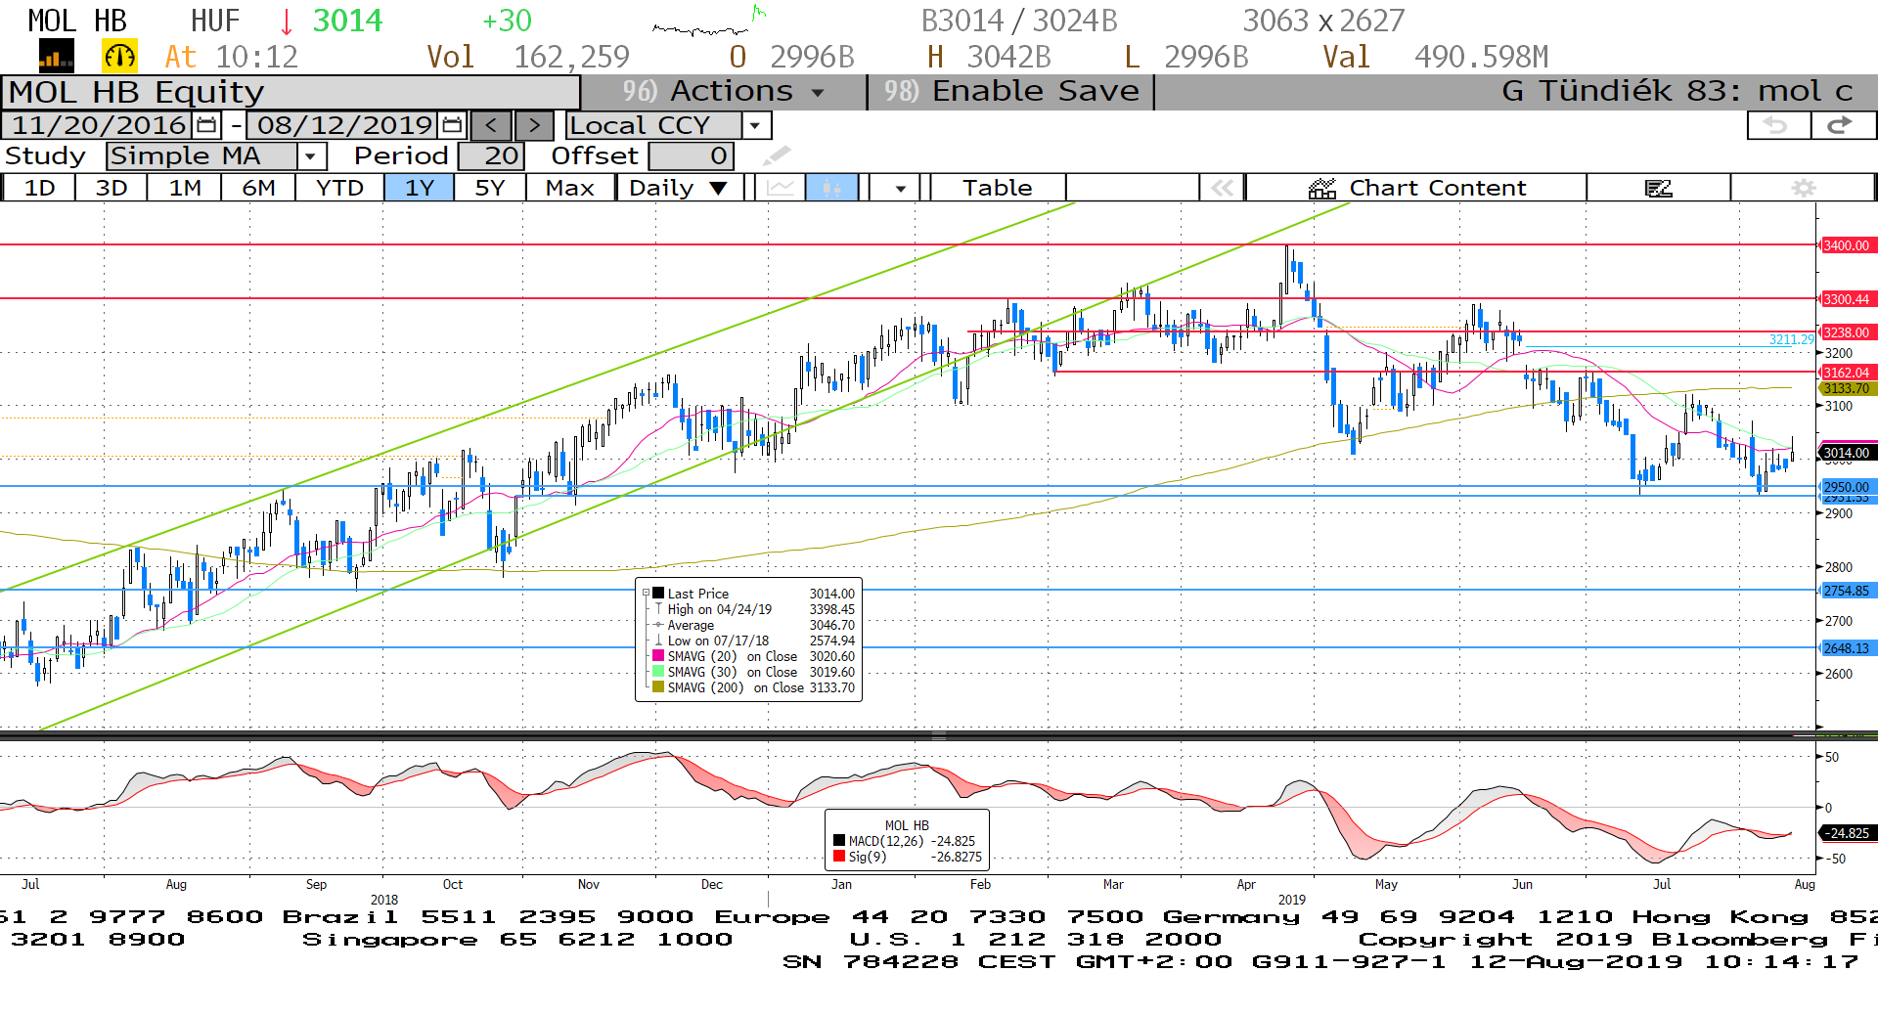The height and width of the screenshot is (1016, 1878).
Task: Click the SMAVG (30) green color swatch
Action: point(659,672)
